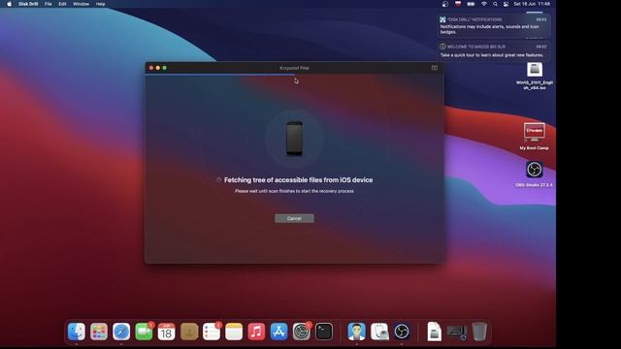Open System Preferences from the Dock
This screenshot has width=621, height=349.
point(302,332)
